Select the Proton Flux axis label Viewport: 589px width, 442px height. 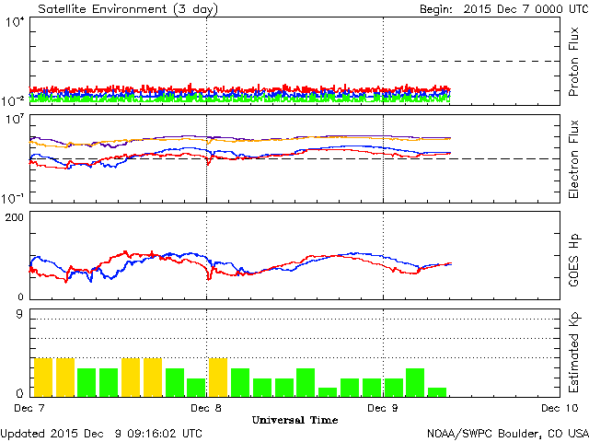574,63
